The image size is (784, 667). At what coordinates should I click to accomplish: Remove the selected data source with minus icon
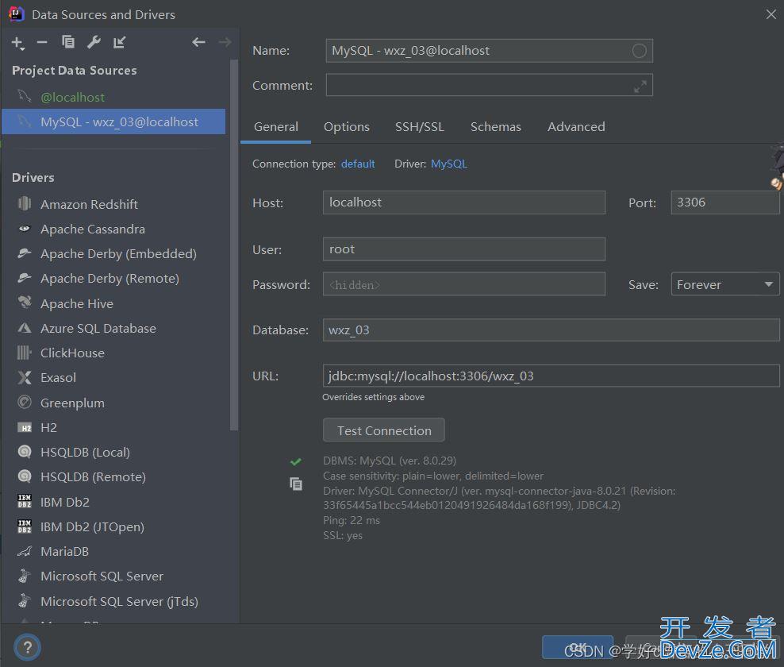pos(42,43)
